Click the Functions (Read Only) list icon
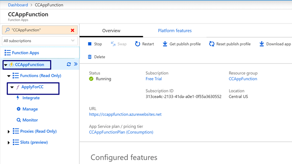The image size is (292, 164). [x=16, y=76]
